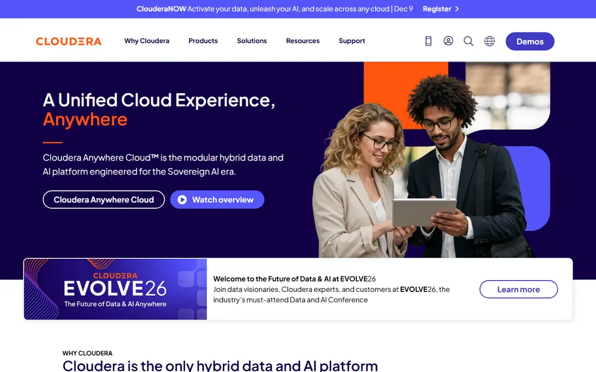The image size is (596, 372).
Task: Click the Cloudera logo
Action: (x=69, y=41)
